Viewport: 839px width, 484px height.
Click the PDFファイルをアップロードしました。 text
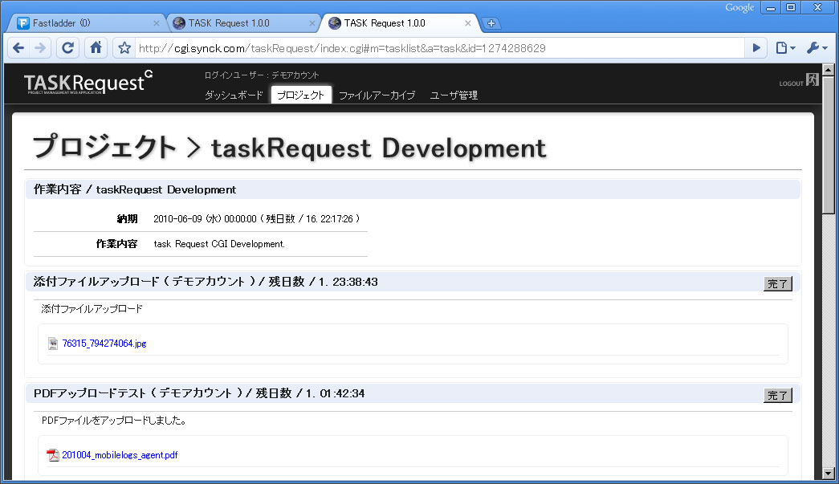coord(115,421)
